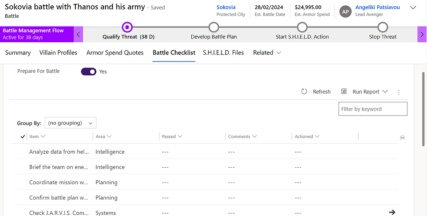Viewport: 427px width, 216px height.
Task: Select the Stop Threat stage circle
Action: coord(383,27)
